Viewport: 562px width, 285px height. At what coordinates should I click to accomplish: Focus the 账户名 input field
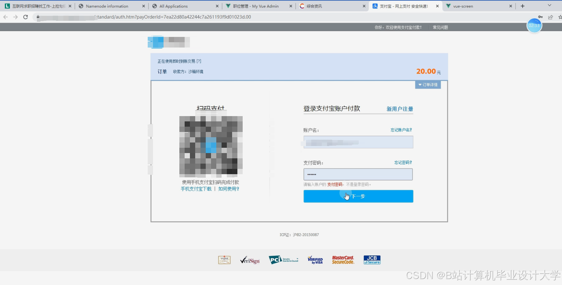coord(358,142)
